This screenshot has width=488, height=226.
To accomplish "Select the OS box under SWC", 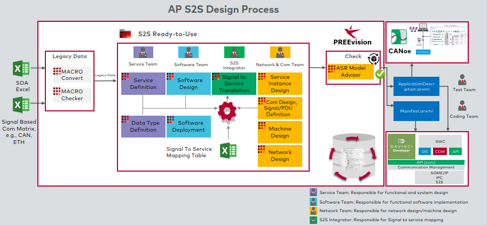I will point(425,151).
